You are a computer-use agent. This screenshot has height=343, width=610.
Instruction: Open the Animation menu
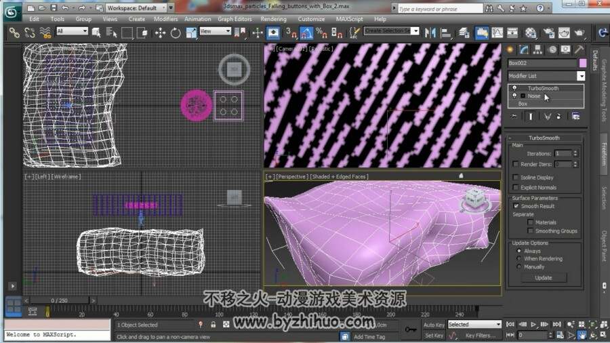click(198, 19)
